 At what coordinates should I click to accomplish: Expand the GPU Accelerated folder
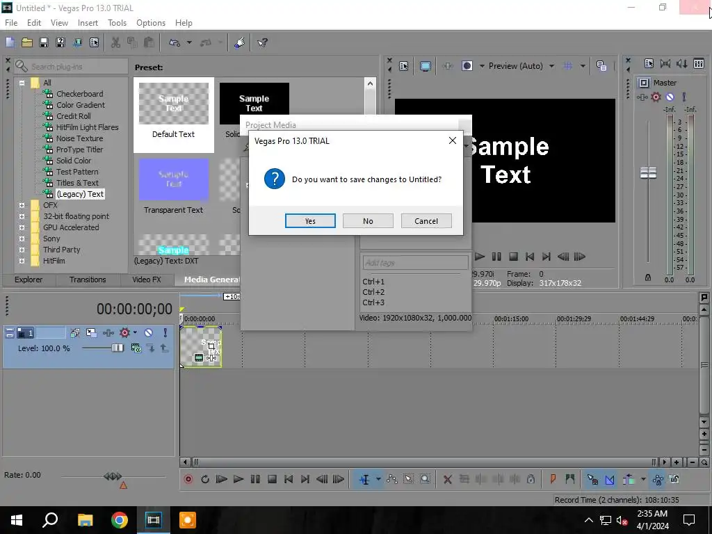22,227
